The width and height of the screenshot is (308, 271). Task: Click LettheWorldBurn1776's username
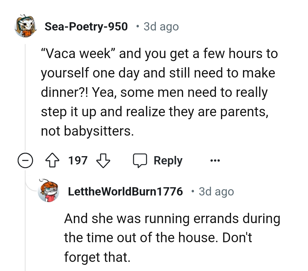coord(125,191)
